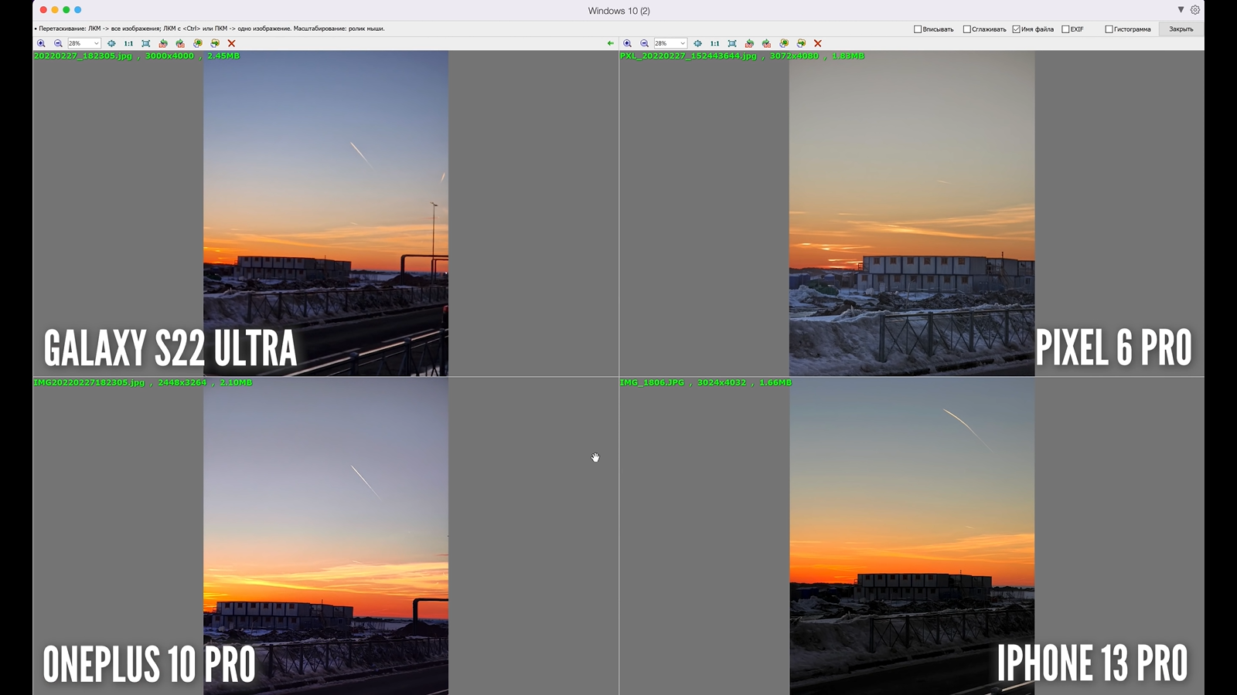Click the 1:1 actual size icon in left toolbar
1237x695 pixels.
128,43
